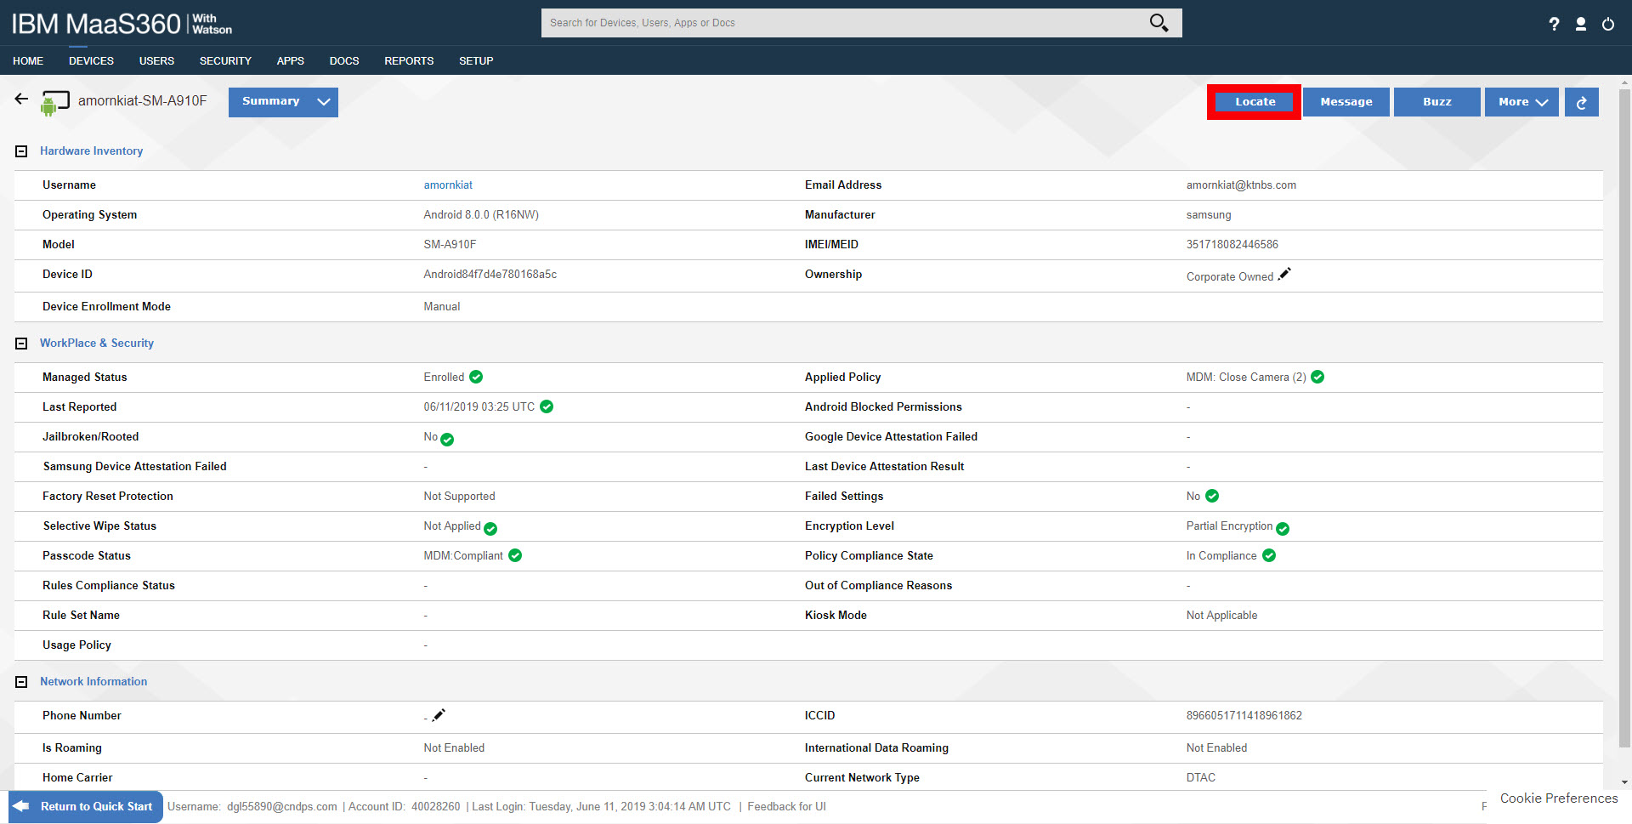The image size is (1632, 824).
Task: Edit Ownership with the pencil icon
Action: coord(1284,274)
